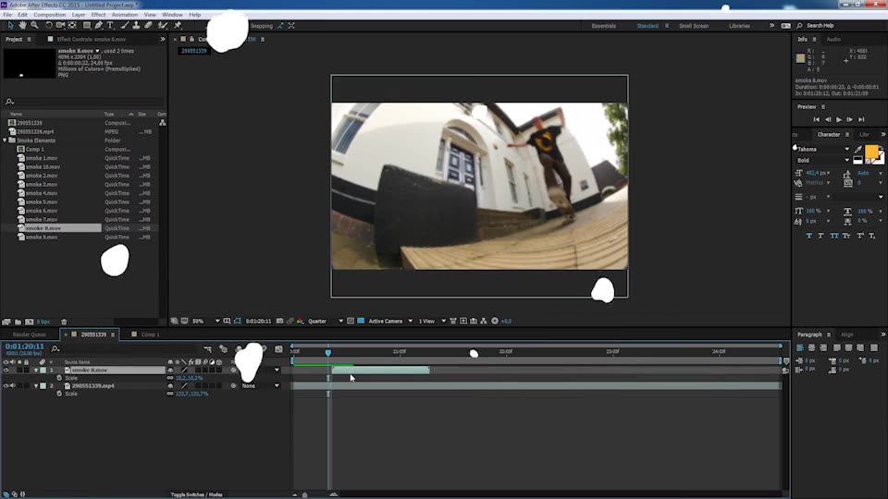The height and width of the screenshot is (499, 888).
Task: Switch to the Comp 1 timeline tab
Action: click(x=150, y=335)
